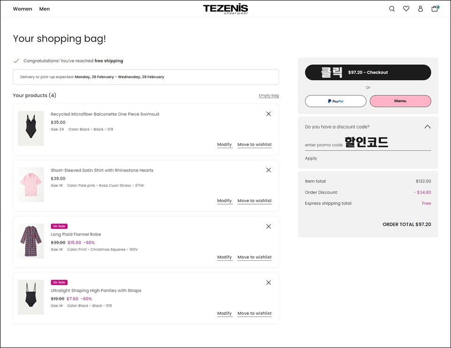Click the $97.20 Checkout button
This screenshot has height=348, width=451.
[368, 72]
